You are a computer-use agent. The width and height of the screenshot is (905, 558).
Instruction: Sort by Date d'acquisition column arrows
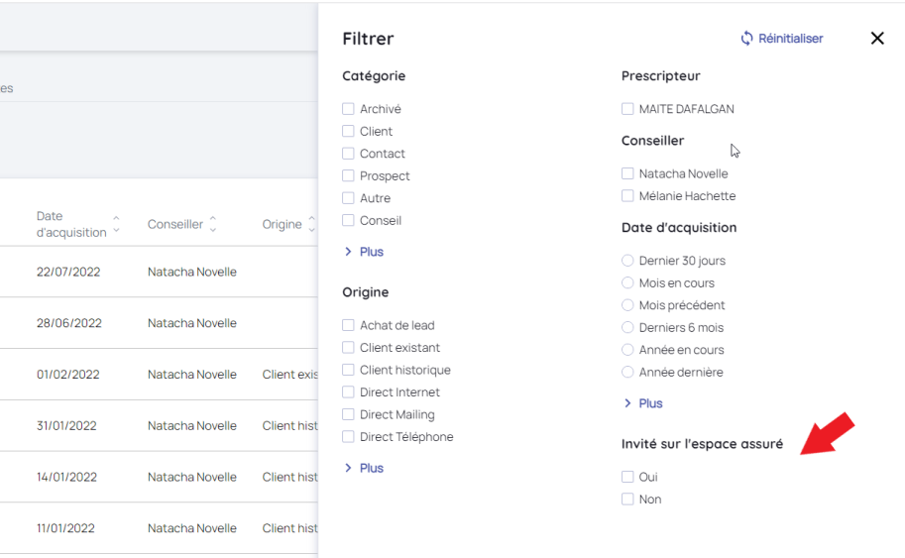tap(116, 225)
